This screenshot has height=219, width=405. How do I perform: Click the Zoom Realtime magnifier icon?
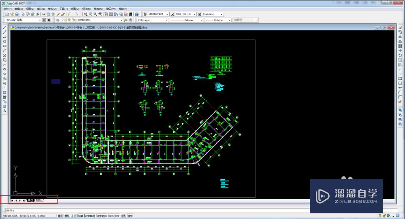coord(90,14)
